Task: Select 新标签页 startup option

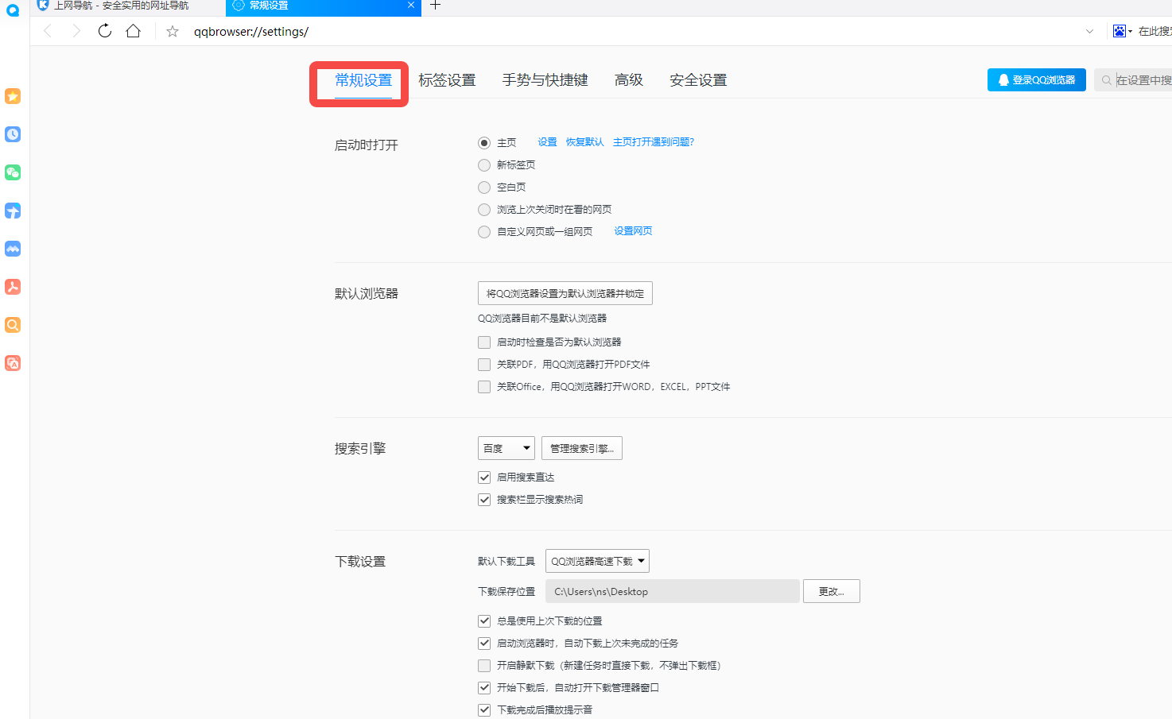Action: [484, 165]
